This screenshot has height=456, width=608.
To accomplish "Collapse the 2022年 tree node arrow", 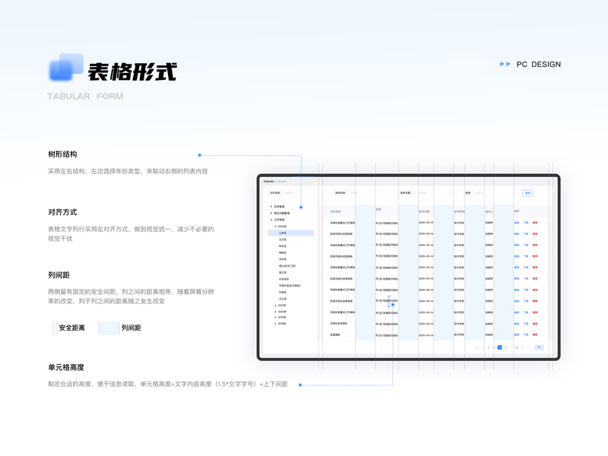I will pos(276,226).
